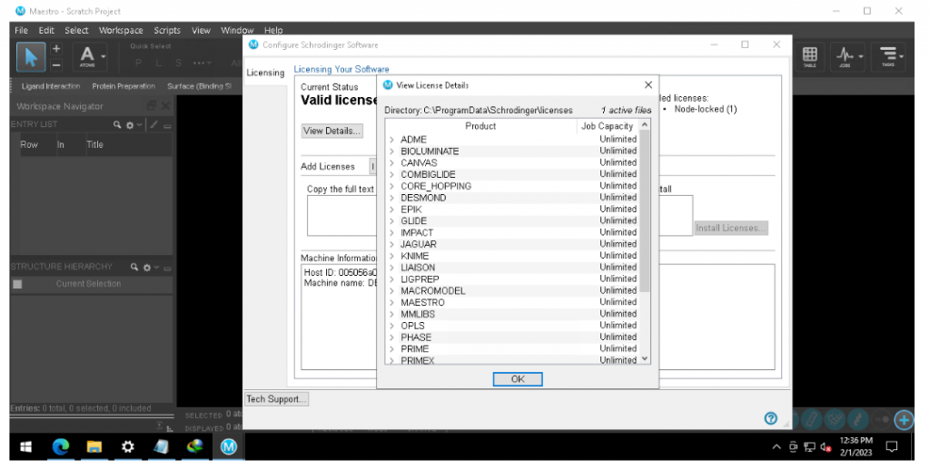This screenshot has width=930, height=469.
Task: Open File Explorer from taskbar
Action: click(94, 446)
